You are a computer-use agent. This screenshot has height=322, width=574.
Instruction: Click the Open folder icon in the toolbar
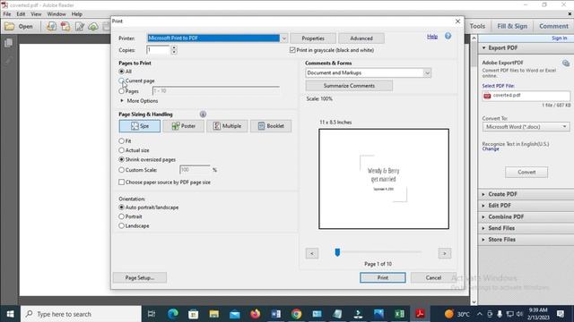tap(10, 27)
